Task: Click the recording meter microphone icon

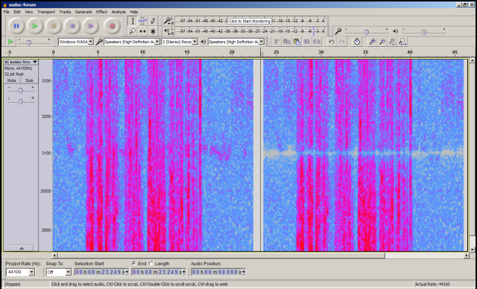Action: click(167, 21)
